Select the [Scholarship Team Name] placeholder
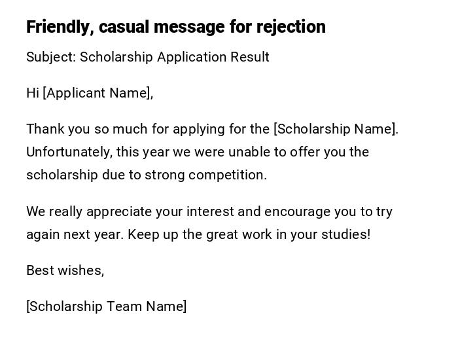 (x=106, y=306)
